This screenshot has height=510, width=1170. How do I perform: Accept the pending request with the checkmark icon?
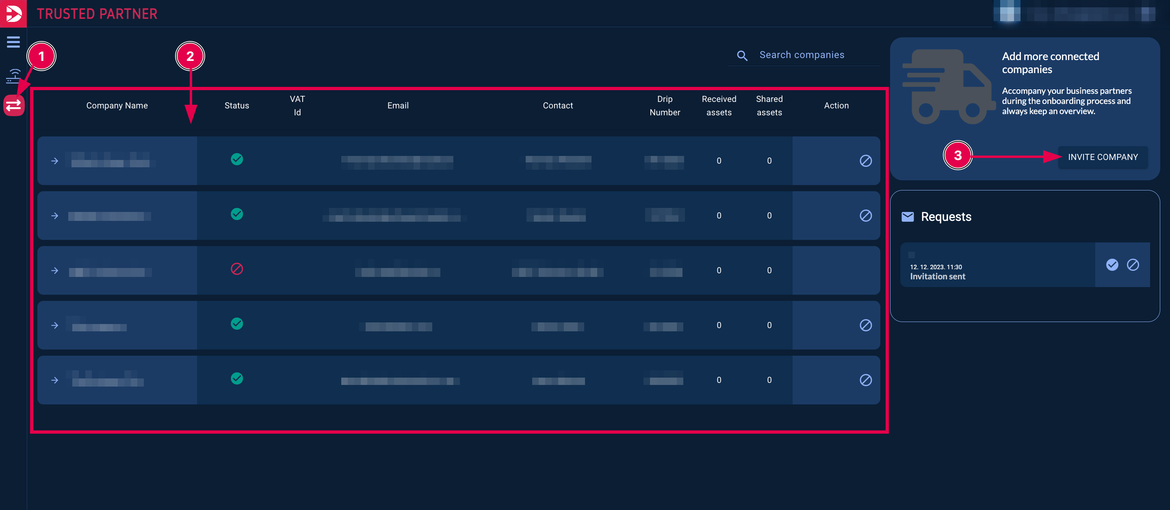[1112, 265]
